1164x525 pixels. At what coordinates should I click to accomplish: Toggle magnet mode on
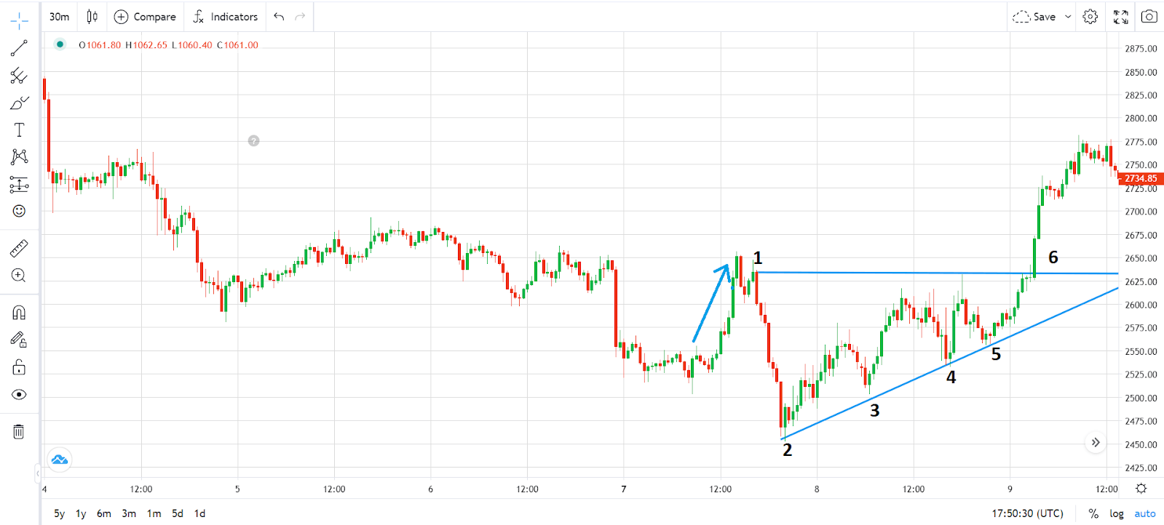tap(19, 313)
